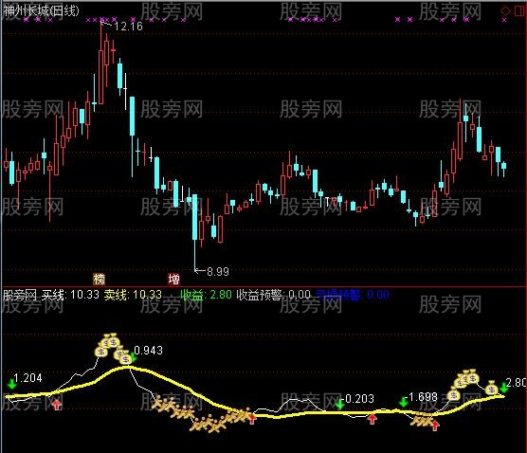
Task: Click the 1.204 value label
Action: [28, 378]
